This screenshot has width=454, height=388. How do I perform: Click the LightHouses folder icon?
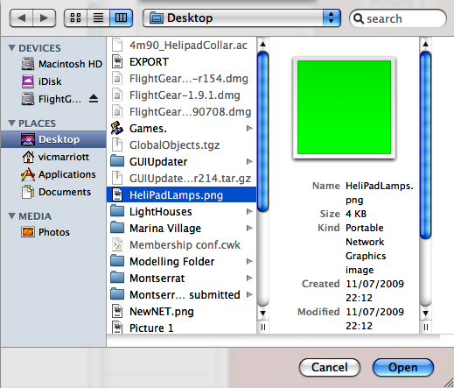pos(117,211)
